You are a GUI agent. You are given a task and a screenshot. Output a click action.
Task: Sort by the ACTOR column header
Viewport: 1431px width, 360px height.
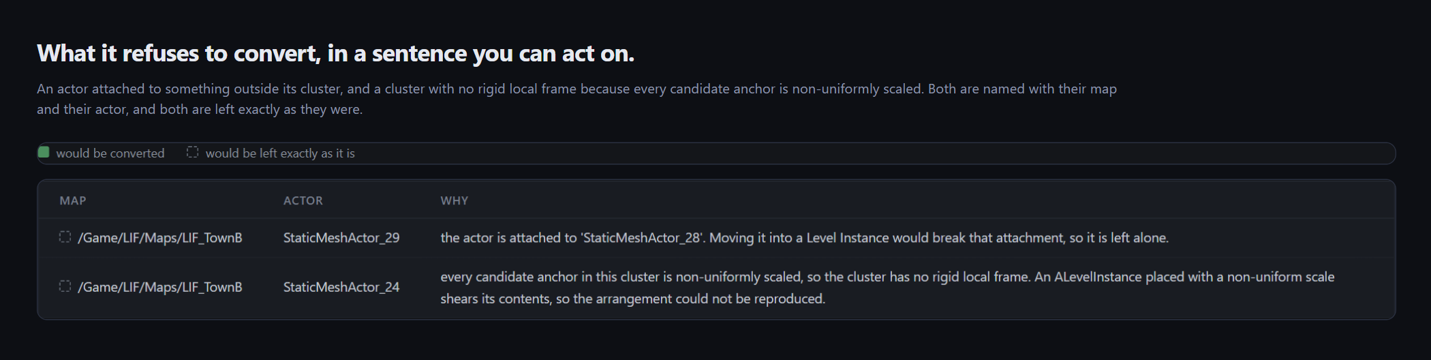(x=303, y=200)
